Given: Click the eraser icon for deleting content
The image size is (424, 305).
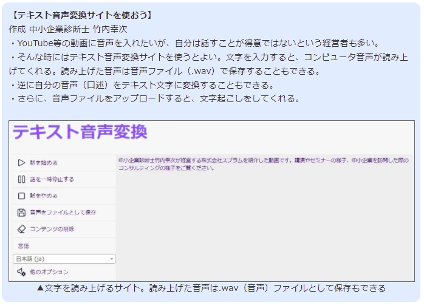Looking at the screenshot, I should pos(21,229).
